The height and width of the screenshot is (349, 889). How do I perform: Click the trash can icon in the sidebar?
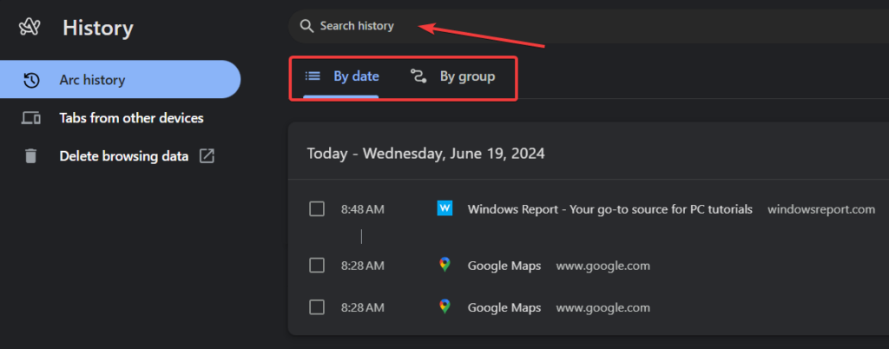click(31, 156)
